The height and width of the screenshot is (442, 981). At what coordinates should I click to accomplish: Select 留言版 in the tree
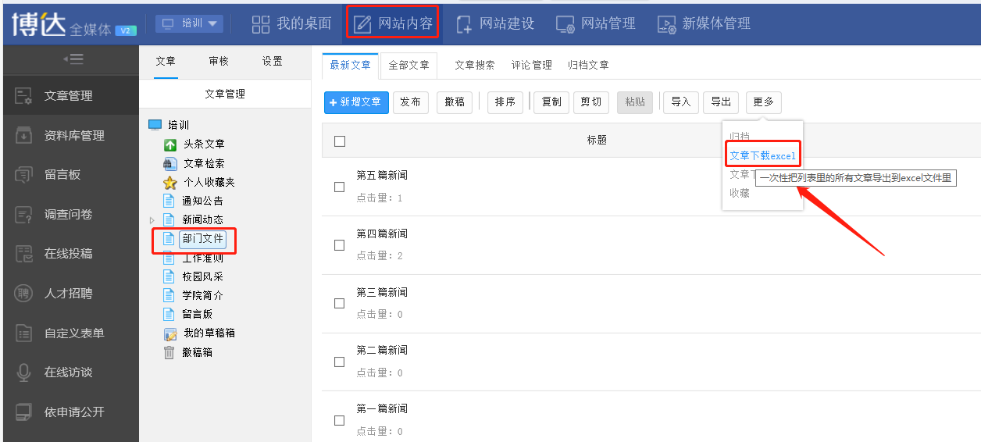click(198, 314)
